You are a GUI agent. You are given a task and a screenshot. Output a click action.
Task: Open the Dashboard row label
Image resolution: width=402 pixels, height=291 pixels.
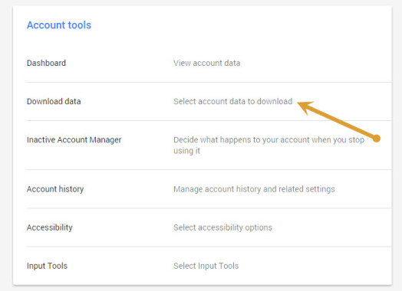(x=46, y=63)
